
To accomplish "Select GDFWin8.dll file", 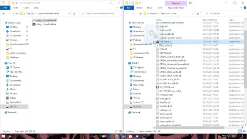I will [x=166, y=53].
